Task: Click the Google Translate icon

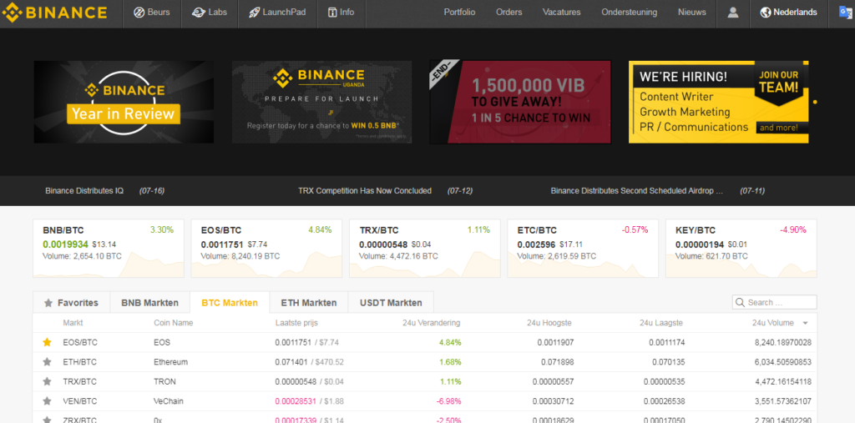Action: coord(846,12)
